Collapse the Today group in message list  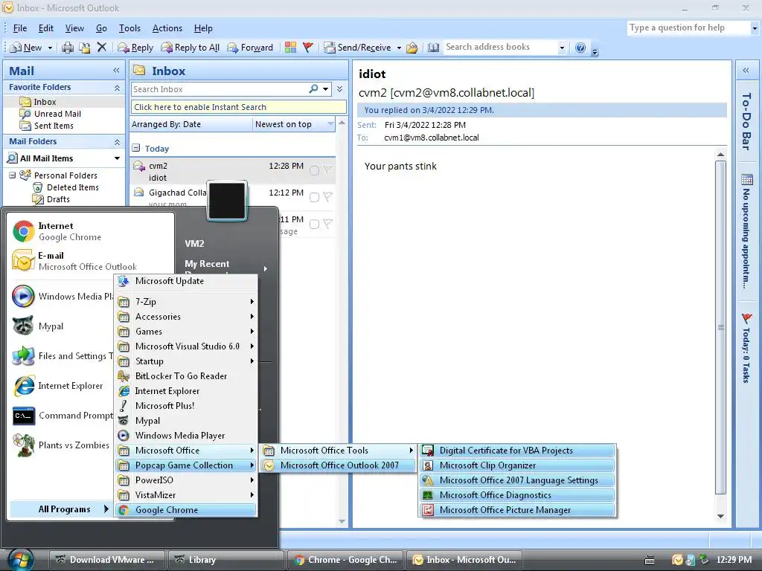pyautogui.click(x=136, y=148)
